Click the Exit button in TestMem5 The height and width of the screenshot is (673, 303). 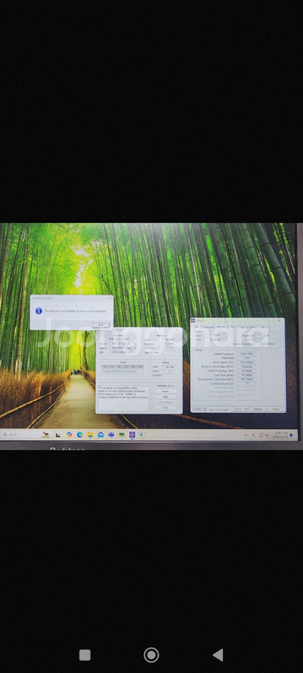coord(165,407)
